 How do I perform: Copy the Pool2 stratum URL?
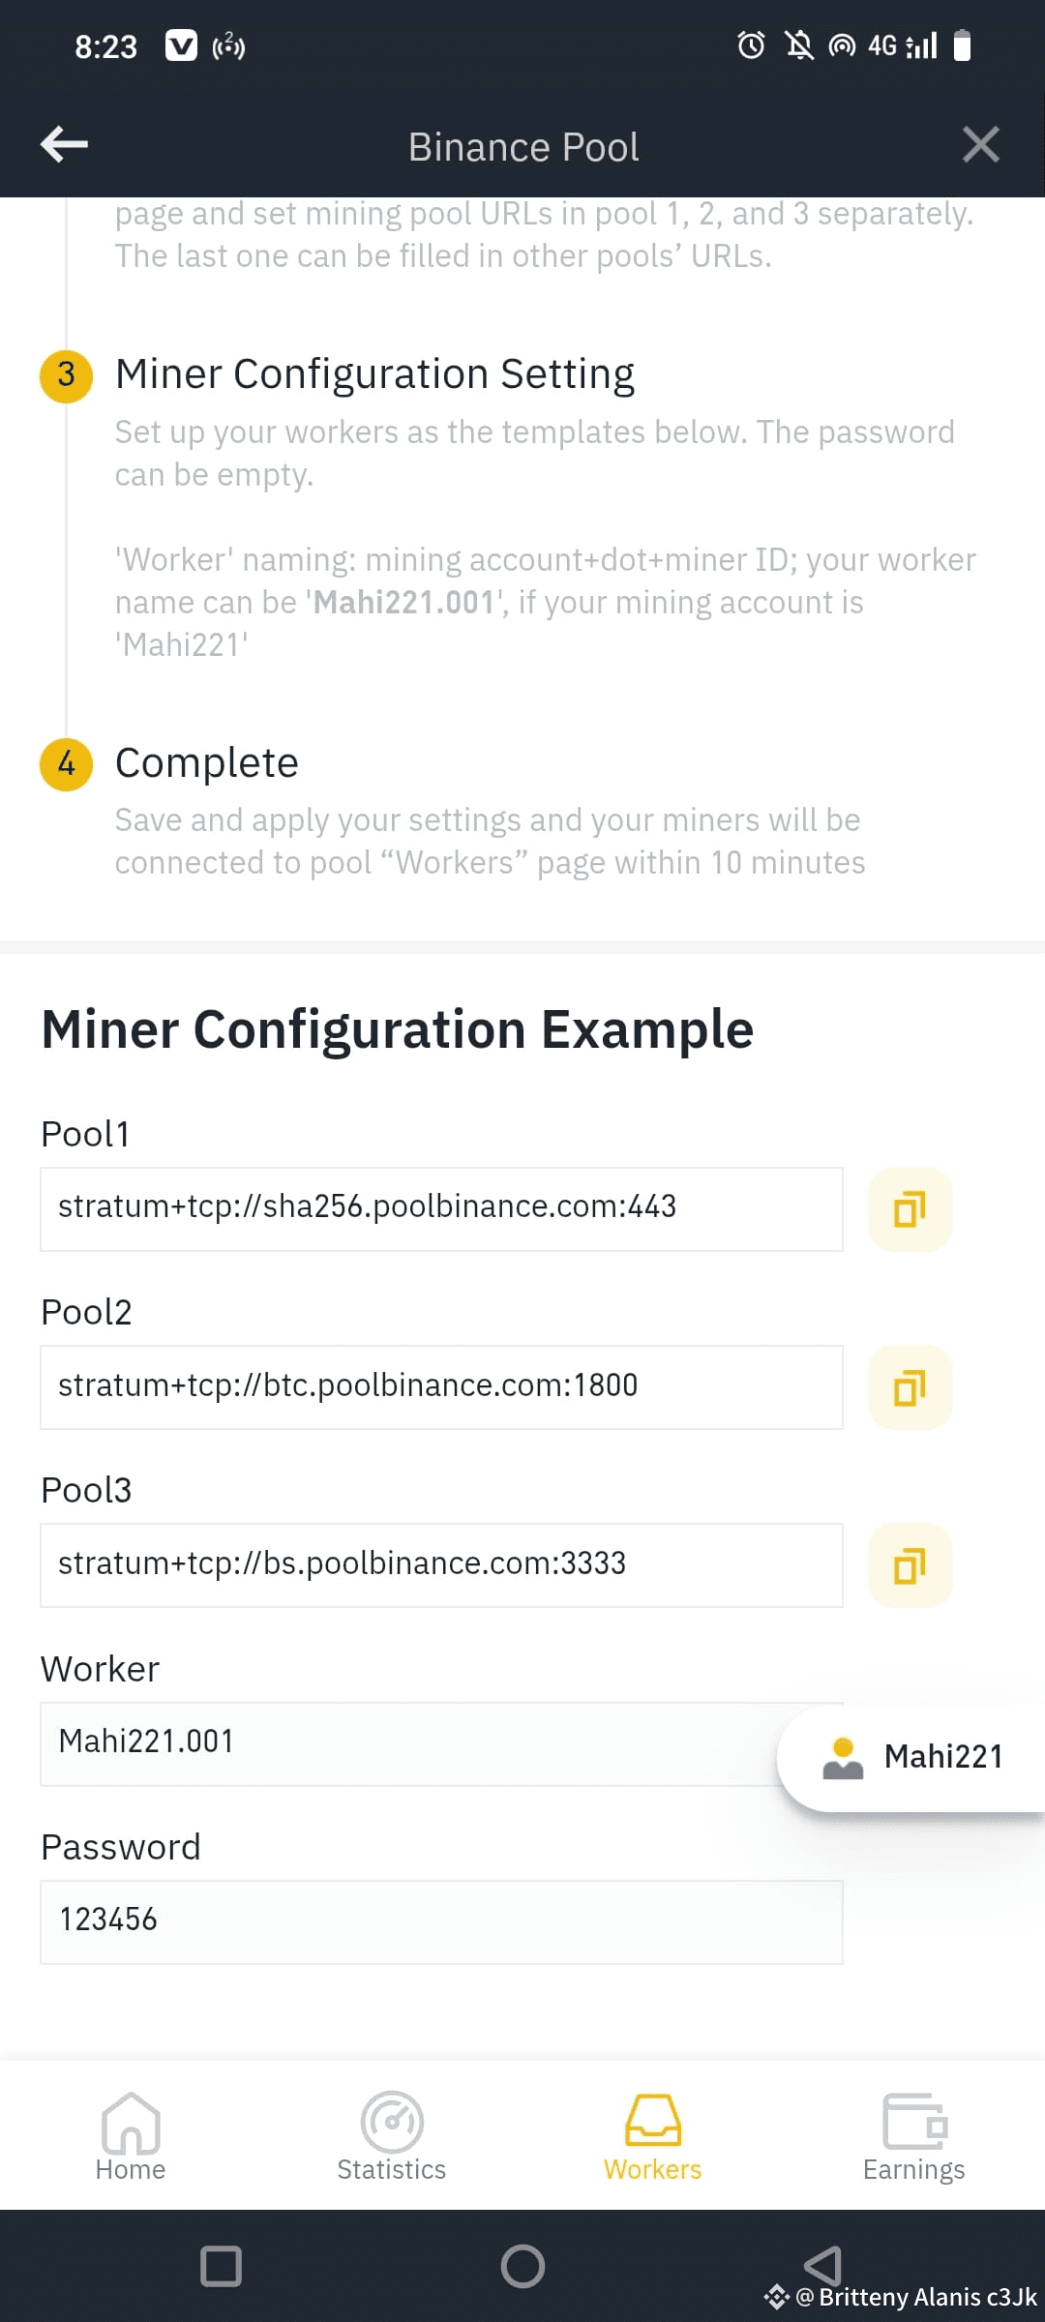[910, 1387]
